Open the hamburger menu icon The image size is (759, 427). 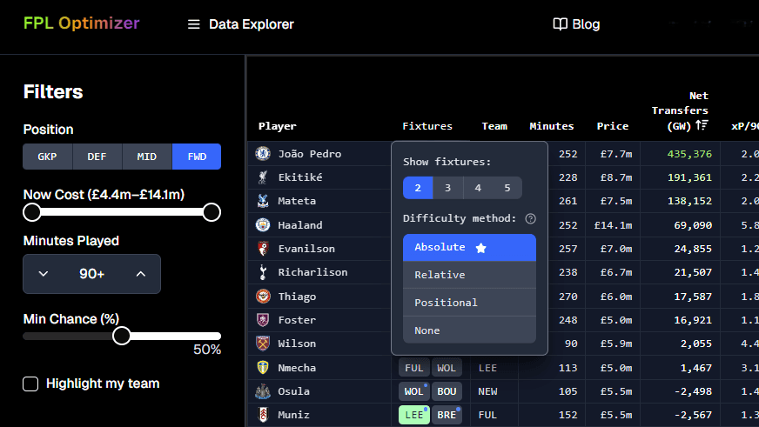click(x=193, y=24)
